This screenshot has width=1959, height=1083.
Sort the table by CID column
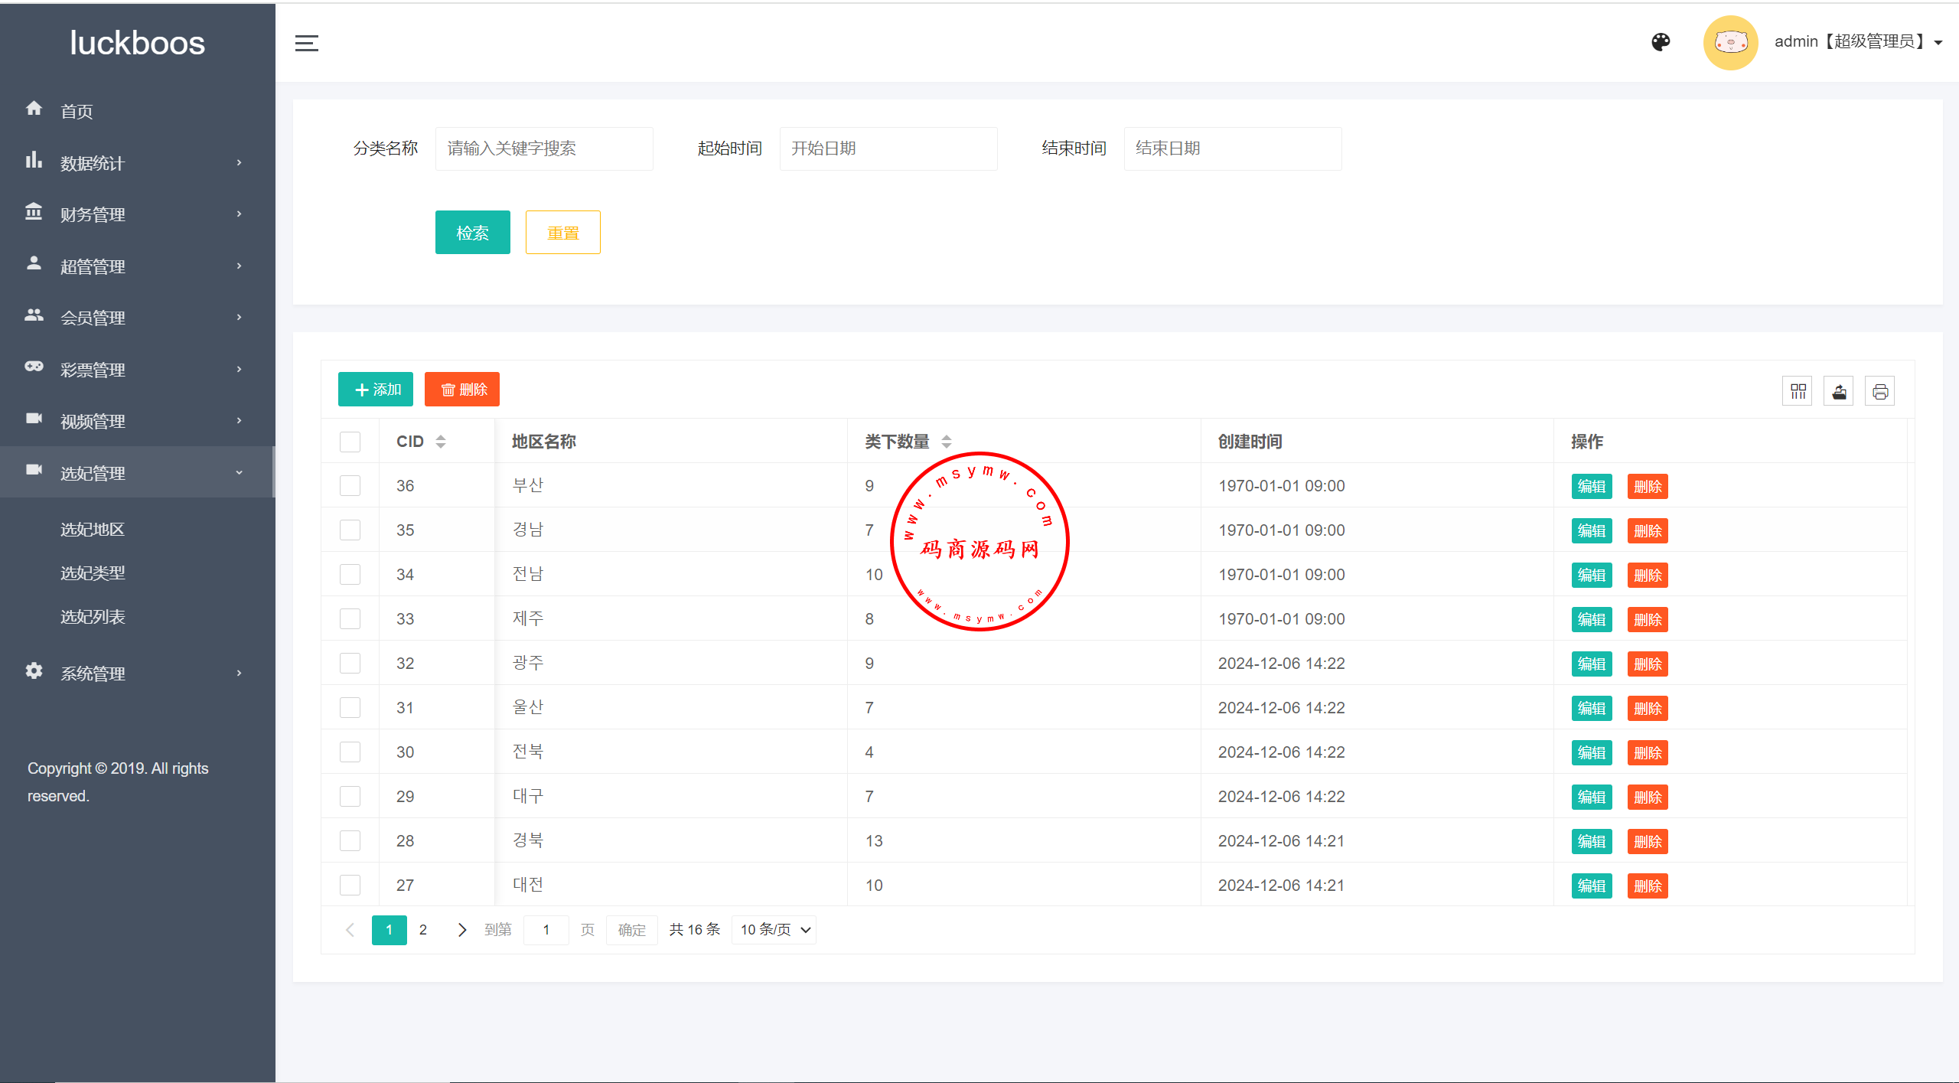[441, 442]
